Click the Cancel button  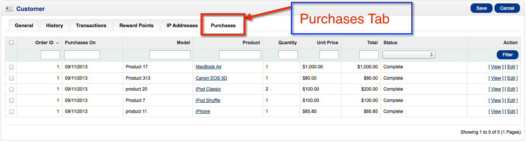(x=507, y=8)
